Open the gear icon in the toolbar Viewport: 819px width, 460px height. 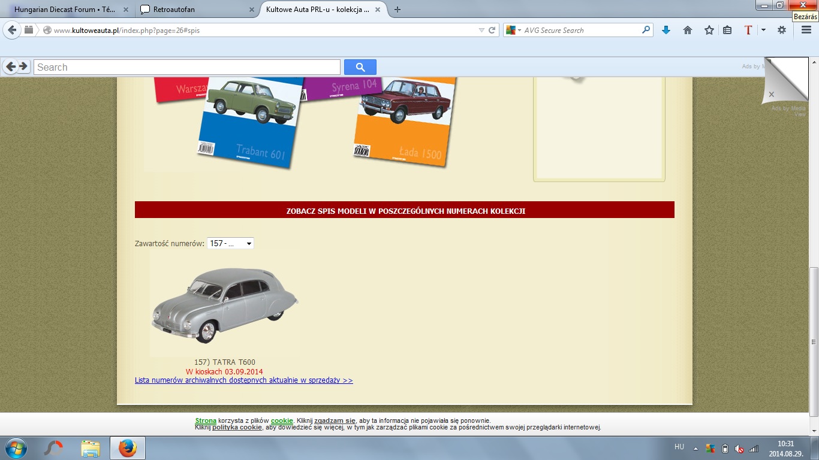[x=781, y=30]
